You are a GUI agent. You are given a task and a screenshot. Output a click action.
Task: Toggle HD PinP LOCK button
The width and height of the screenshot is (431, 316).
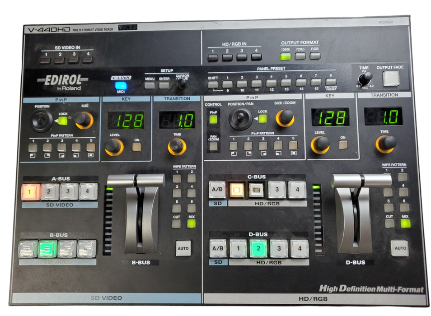click(262, 118)
